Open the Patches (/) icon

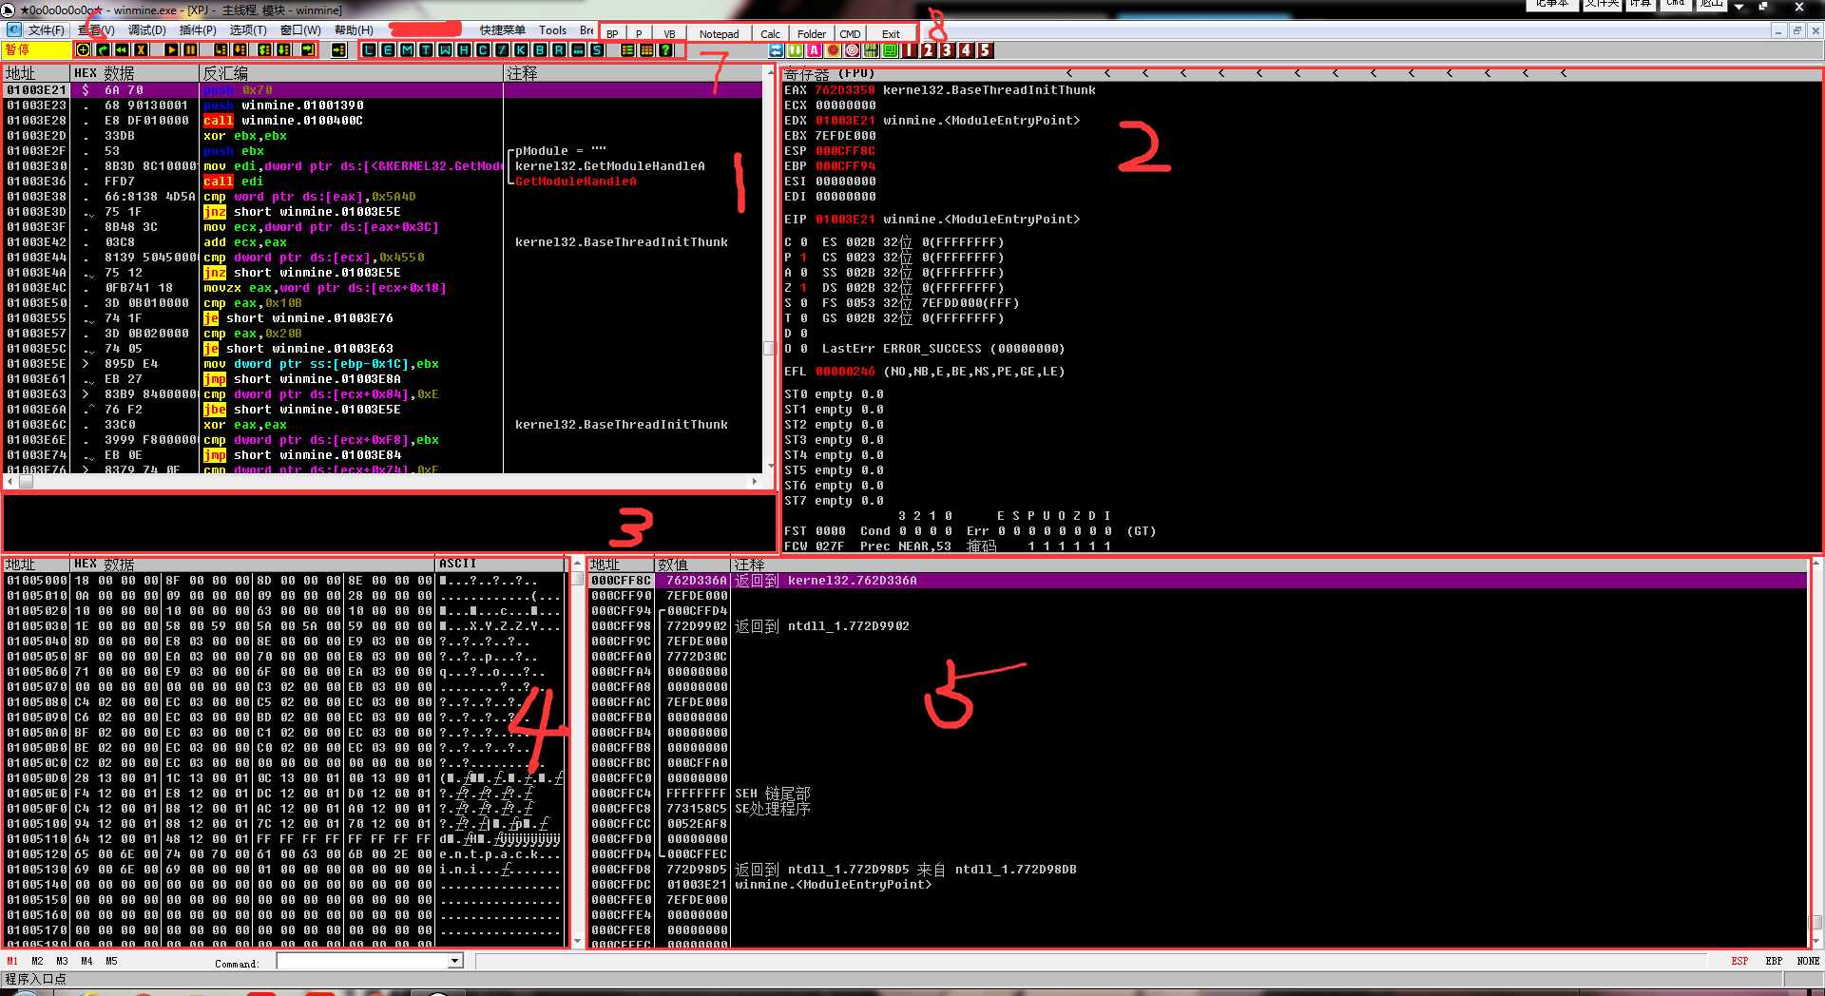502,50
